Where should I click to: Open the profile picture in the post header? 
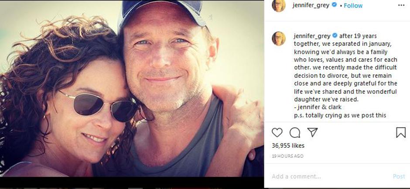click(279, 5)
